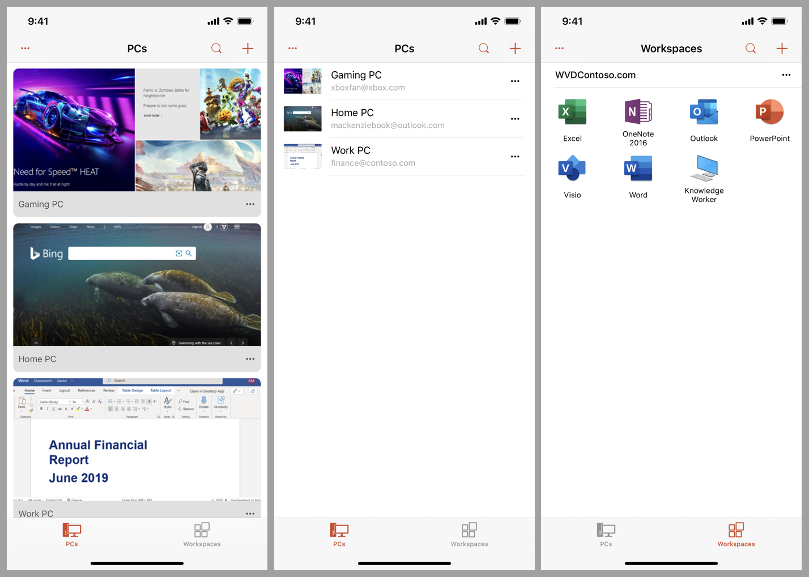This screenshot has width=809, height=577.
Task: Select Work PC finance@contoso.com row text
Action: [x=373, y=157]
